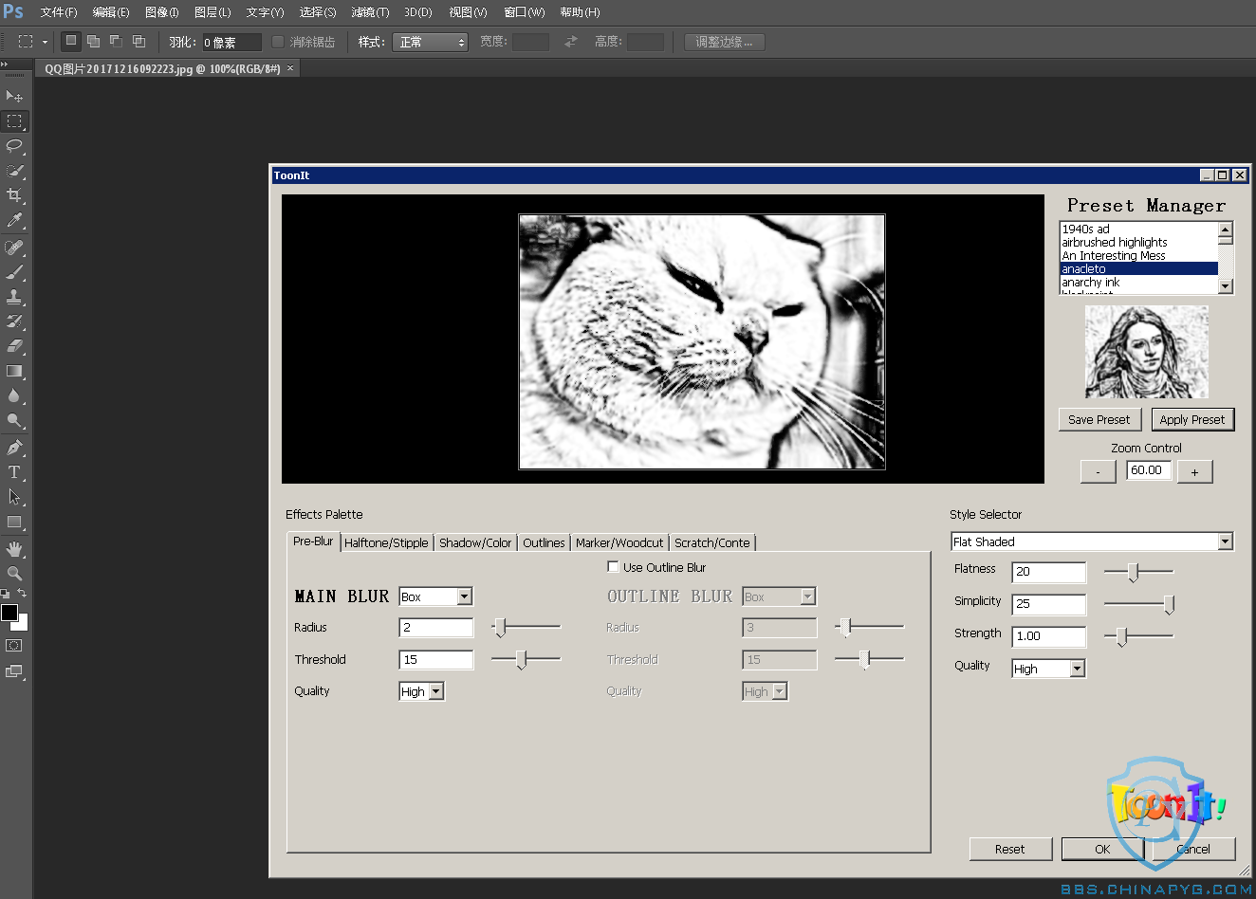Select the Zoom (magnifier) tool
Image resolution: width=1256 pixels, height=899 pixels.
[14, 573]
